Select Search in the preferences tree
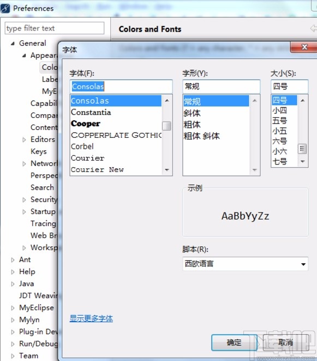The image size is (317, 361). point(43,187)
